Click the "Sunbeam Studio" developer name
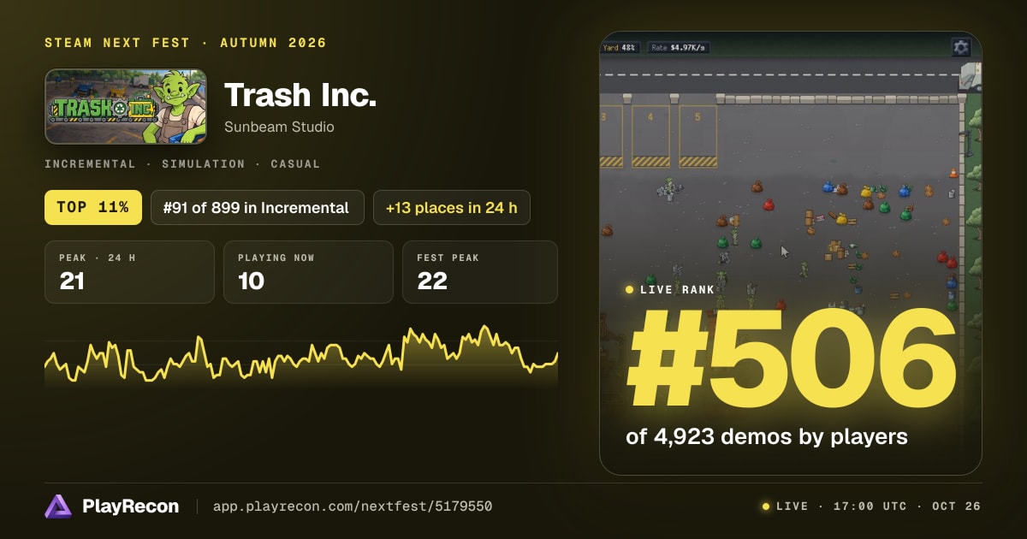Screen dimensions: 1027x539 coord(279,127)
